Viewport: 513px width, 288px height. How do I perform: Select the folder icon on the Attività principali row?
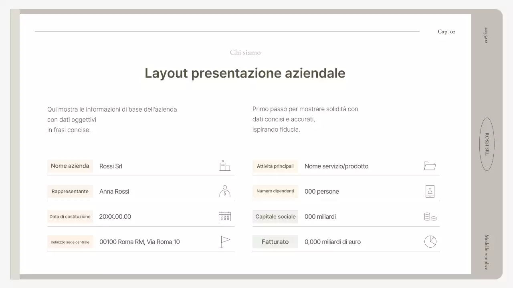coord(430,166)
